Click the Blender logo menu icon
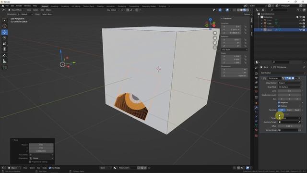307x173 pixels. pyautogui.click(x=3, y=6)
